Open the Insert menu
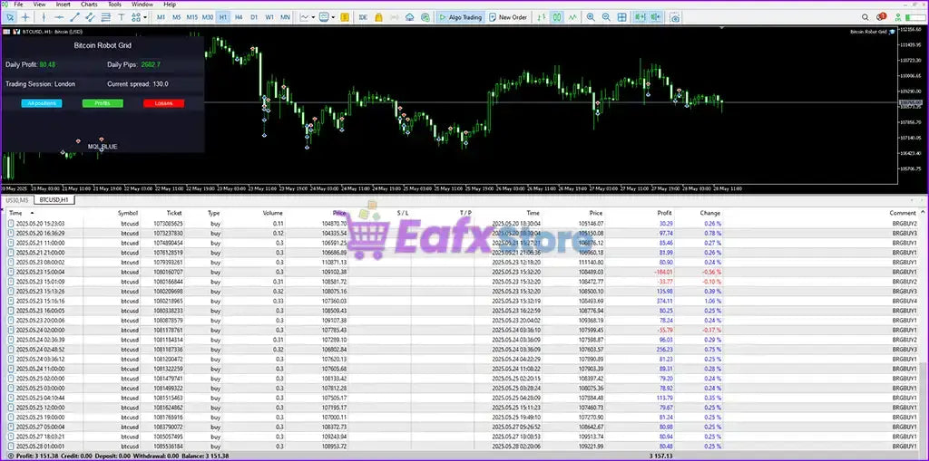Screen dimensions: 929x461 coord(63,5)
